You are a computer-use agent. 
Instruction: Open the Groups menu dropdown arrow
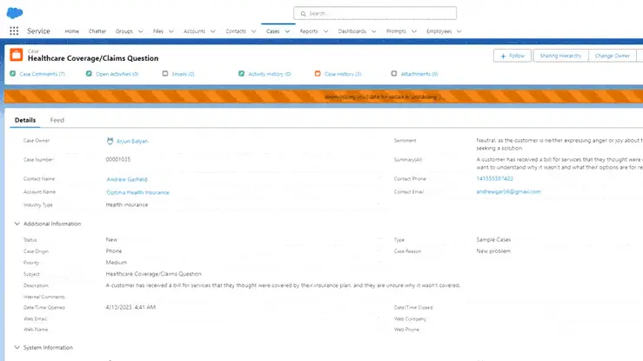[x=140, y=31]
